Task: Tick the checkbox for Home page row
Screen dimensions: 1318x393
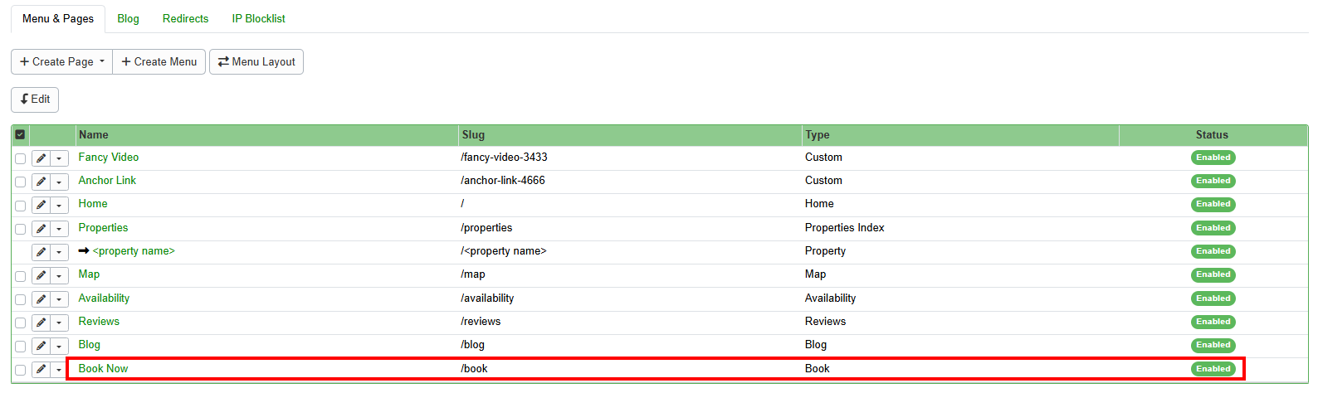Action: [x=20, y=206]
